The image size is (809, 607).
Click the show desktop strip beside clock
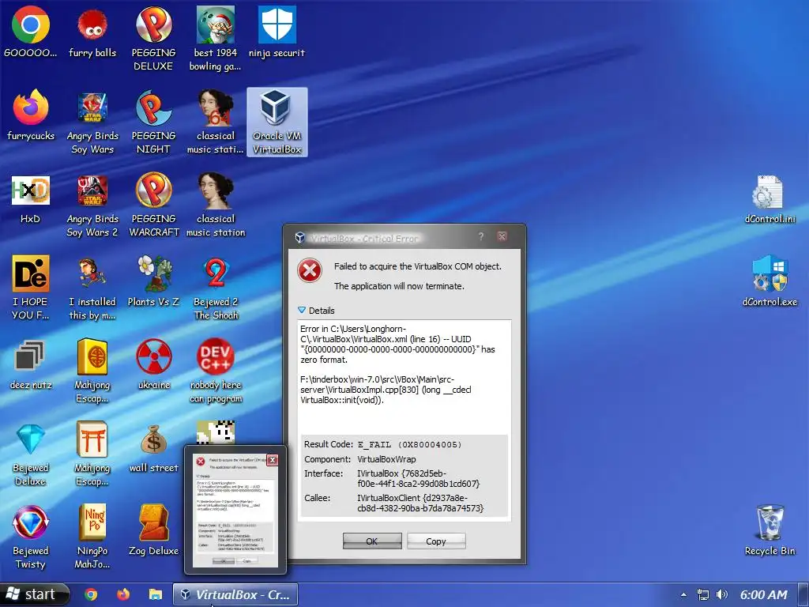pyautogui.click(x=803, y=594)
